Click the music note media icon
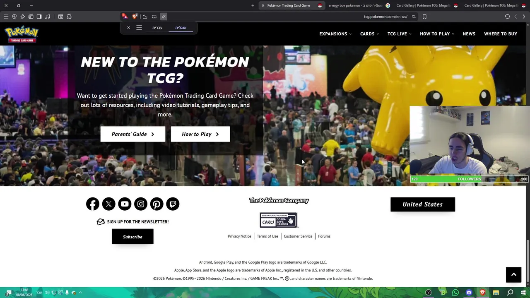The height and width of the screenshot is (298, 530). (47, 17)
